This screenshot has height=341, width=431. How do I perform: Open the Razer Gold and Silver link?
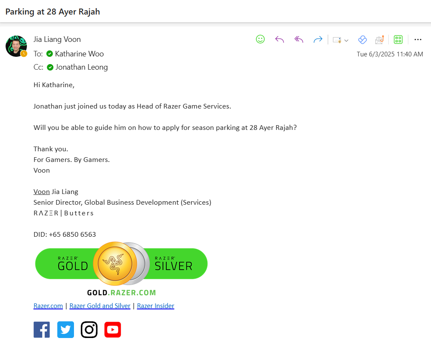(x=100, y=306)
